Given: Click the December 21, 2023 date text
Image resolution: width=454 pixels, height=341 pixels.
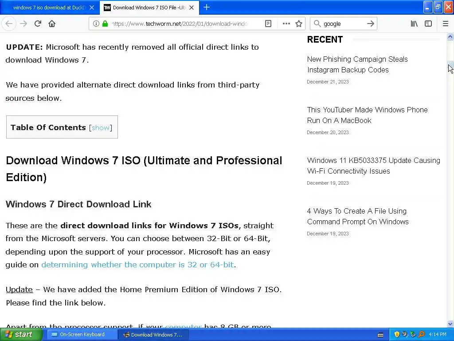Looking at the screenshot, I should click(x=328, y=82).
